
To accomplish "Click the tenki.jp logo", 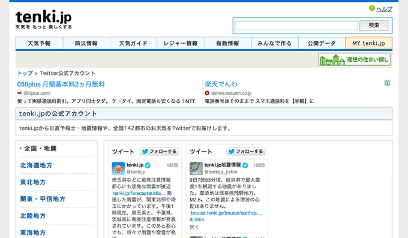I will coord(43,19).
